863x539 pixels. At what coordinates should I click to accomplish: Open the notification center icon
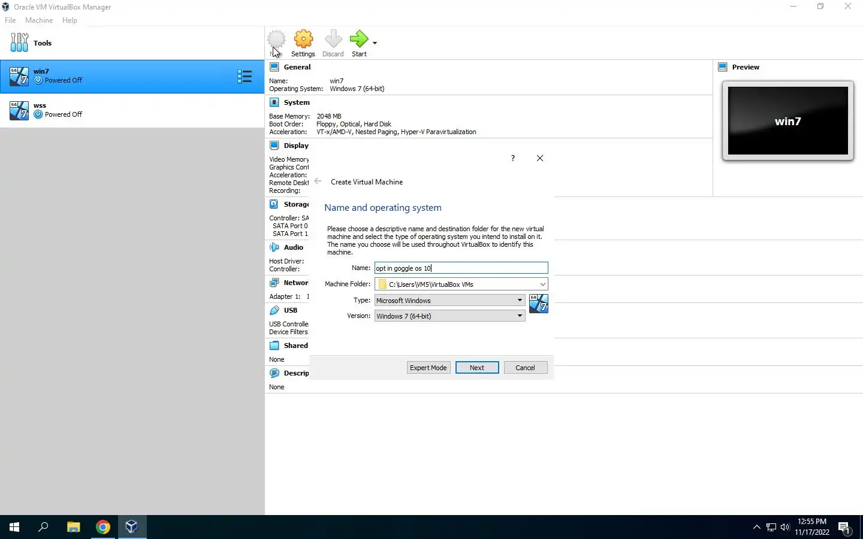tap(844, 528)
